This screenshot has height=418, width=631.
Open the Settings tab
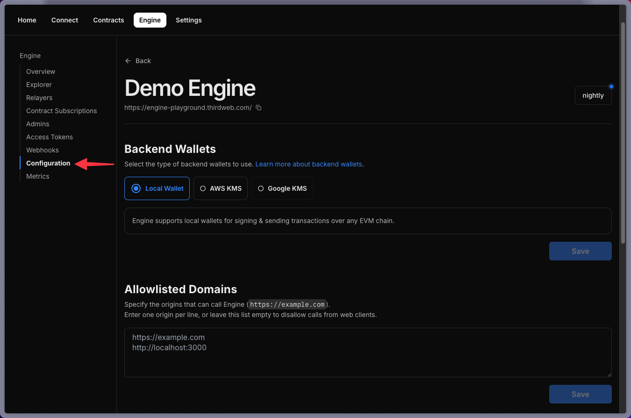click(x=189, y=20)
